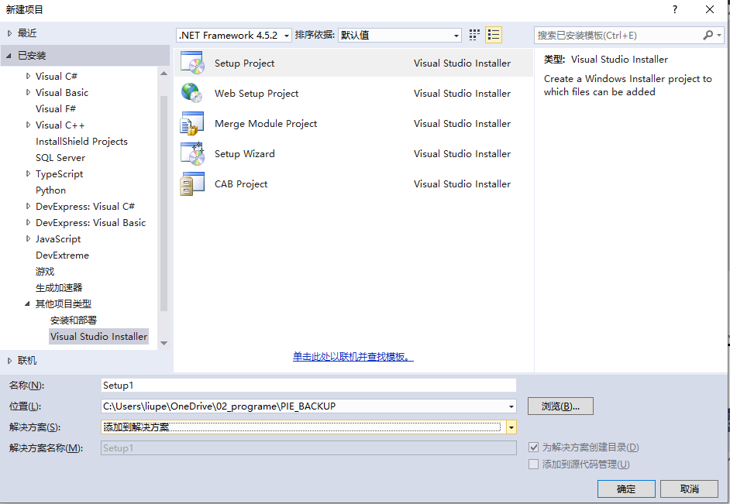Open the solution 添加到解决方案 dropdown arrow

pyautogui.click(x=511, y=427)
